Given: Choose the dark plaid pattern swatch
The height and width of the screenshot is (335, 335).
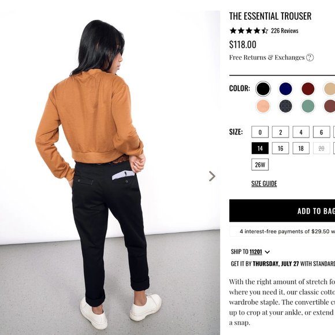Looking at the screenshot, I should (286, 106).
